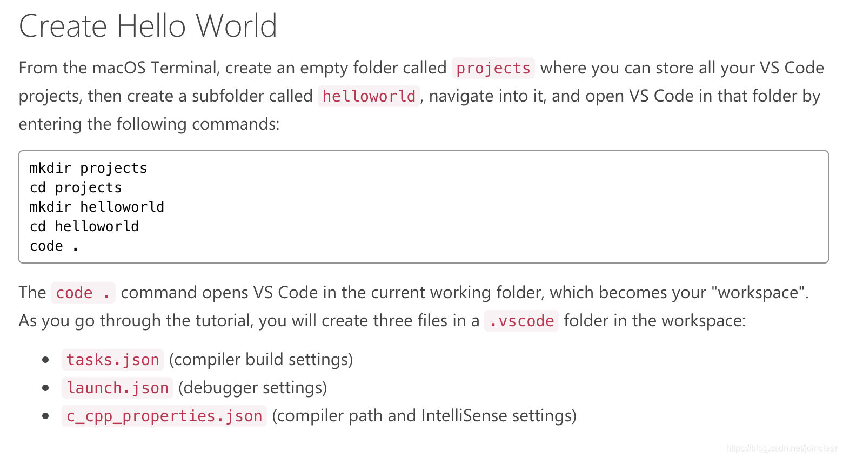Click 'From the macOS Terminal' sentence start

click(118, 68)
